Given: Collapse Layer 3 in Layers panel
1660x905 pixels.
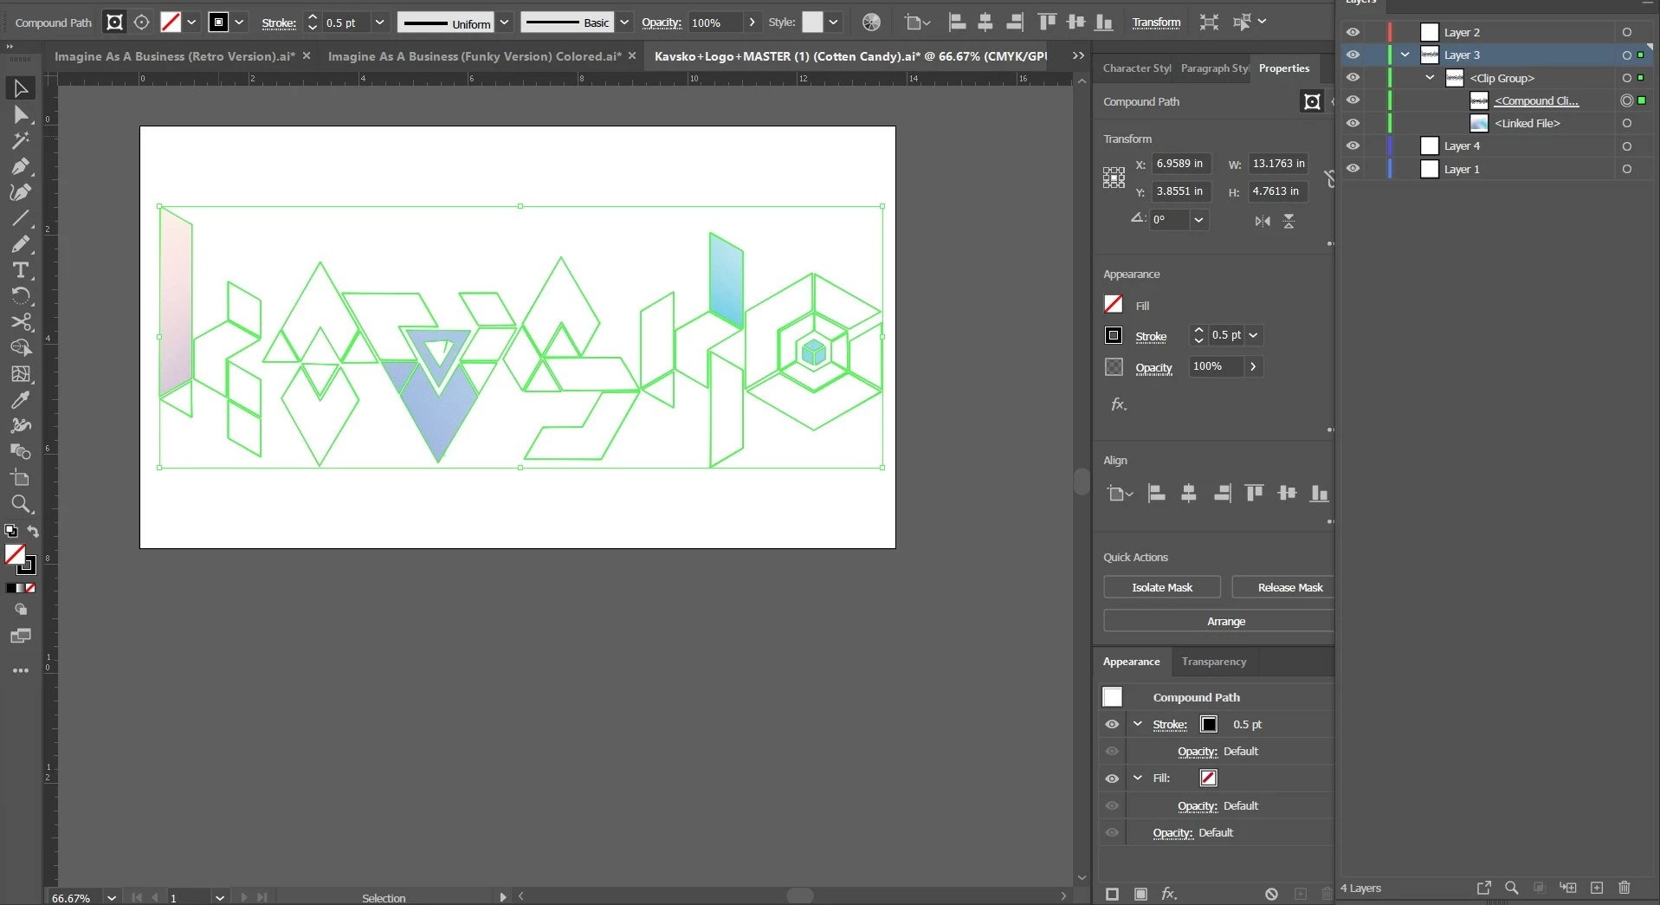Looking at the screenshot, I should pyautogui.click(x=1405, y=55).
